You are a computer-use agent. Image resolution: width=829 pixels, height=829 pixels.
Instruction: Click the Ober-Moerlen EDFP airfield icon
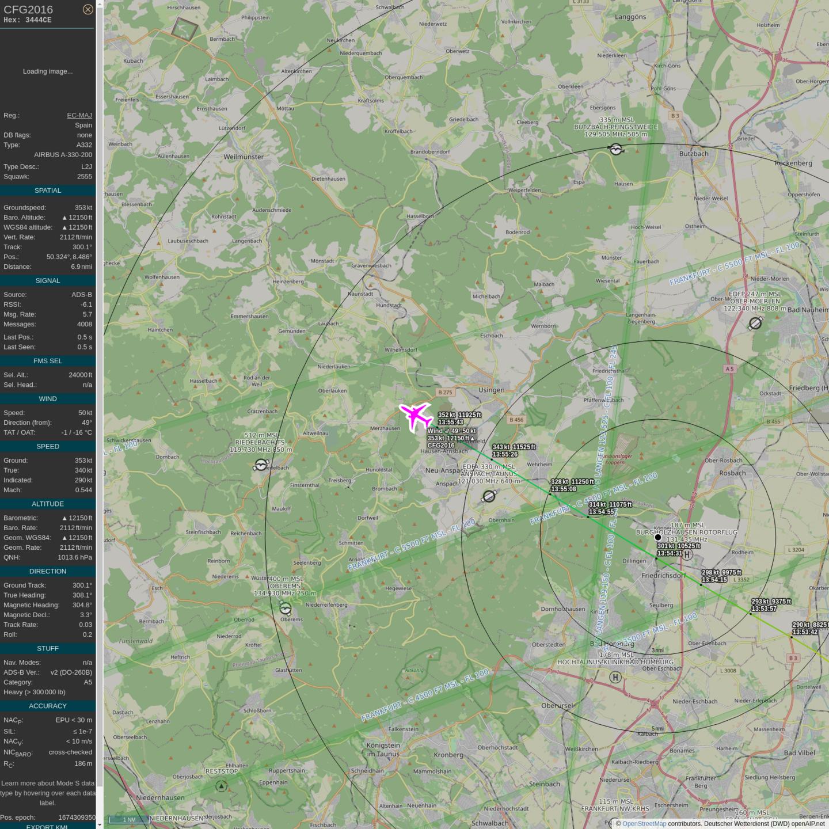tap(755, 324)
